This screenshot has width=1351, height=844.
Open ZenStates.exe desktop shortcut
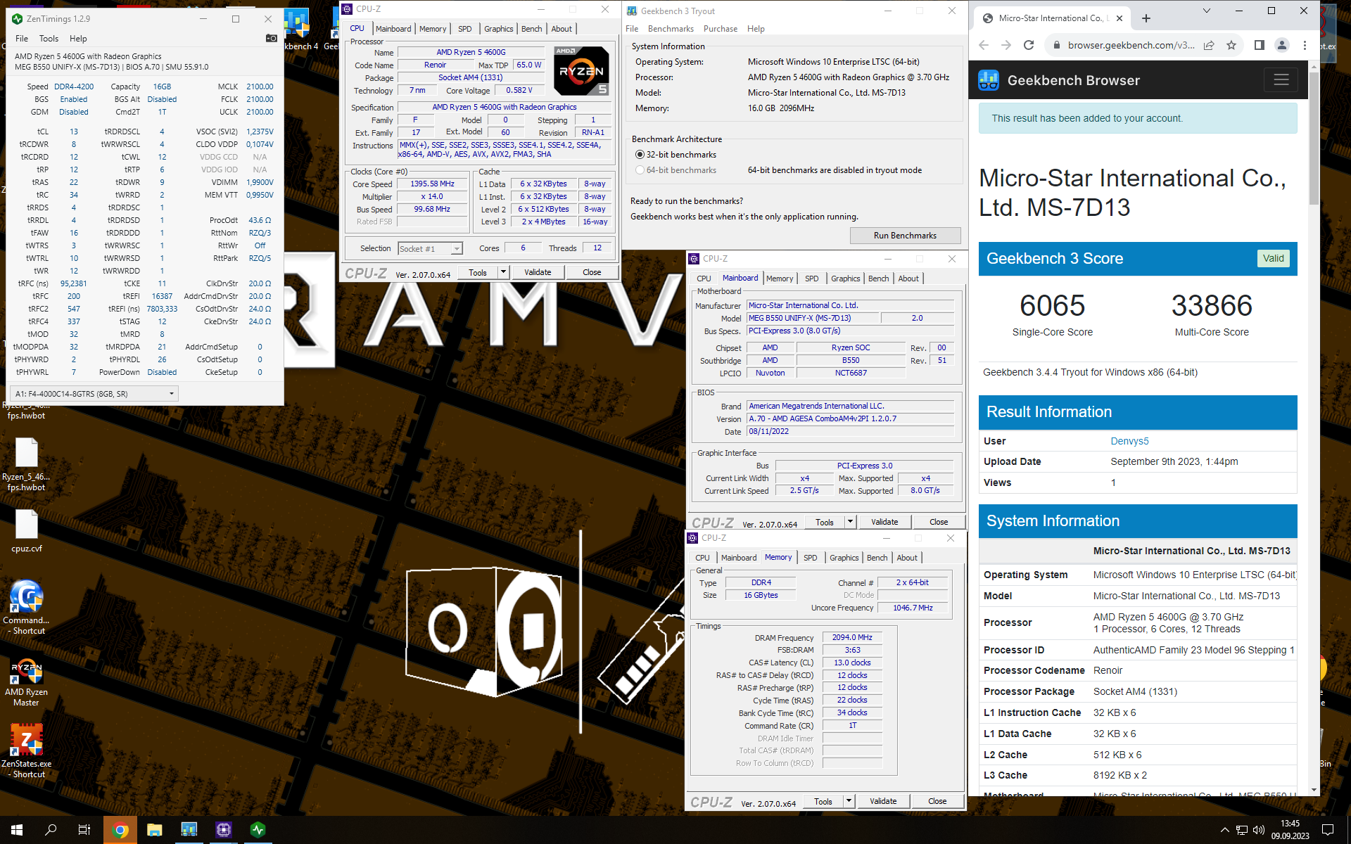pos(26,750)
